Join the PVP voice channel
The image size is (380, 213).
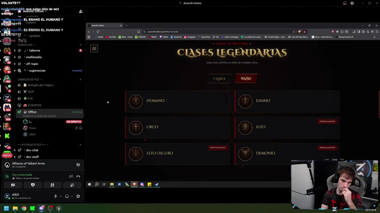coord(49,92)
